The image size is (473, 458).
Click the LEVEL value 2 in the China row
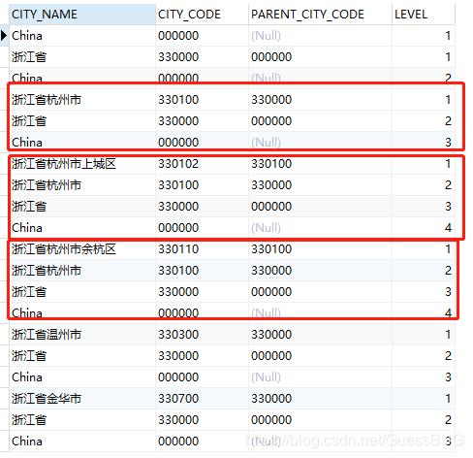(424, 78)
